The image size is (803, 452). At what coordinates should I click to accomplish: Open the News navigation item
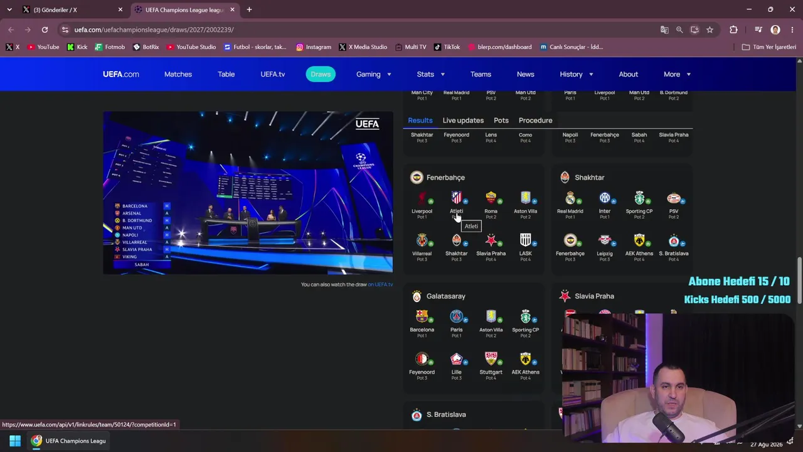[x=526, y=74]
